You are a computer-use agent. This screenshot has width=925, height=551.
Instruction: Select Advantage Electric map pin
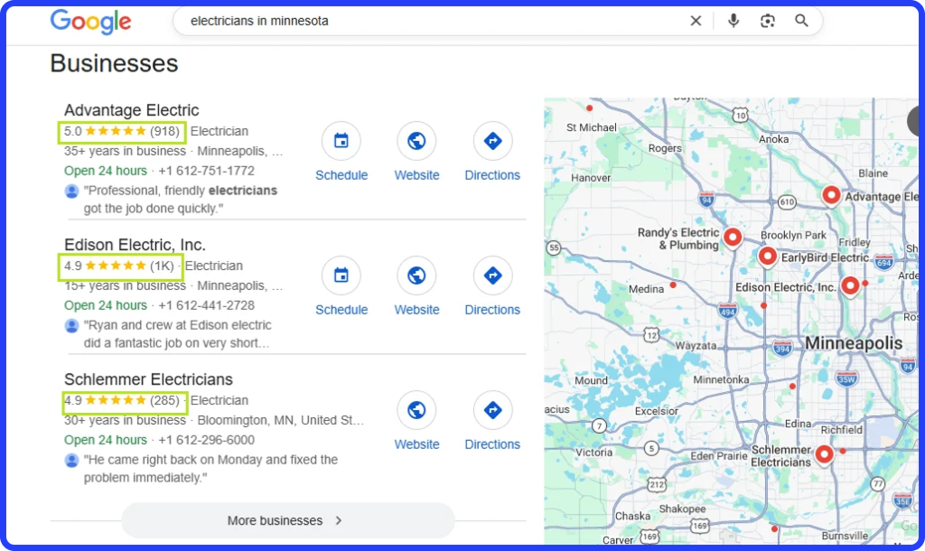point(831,195)
